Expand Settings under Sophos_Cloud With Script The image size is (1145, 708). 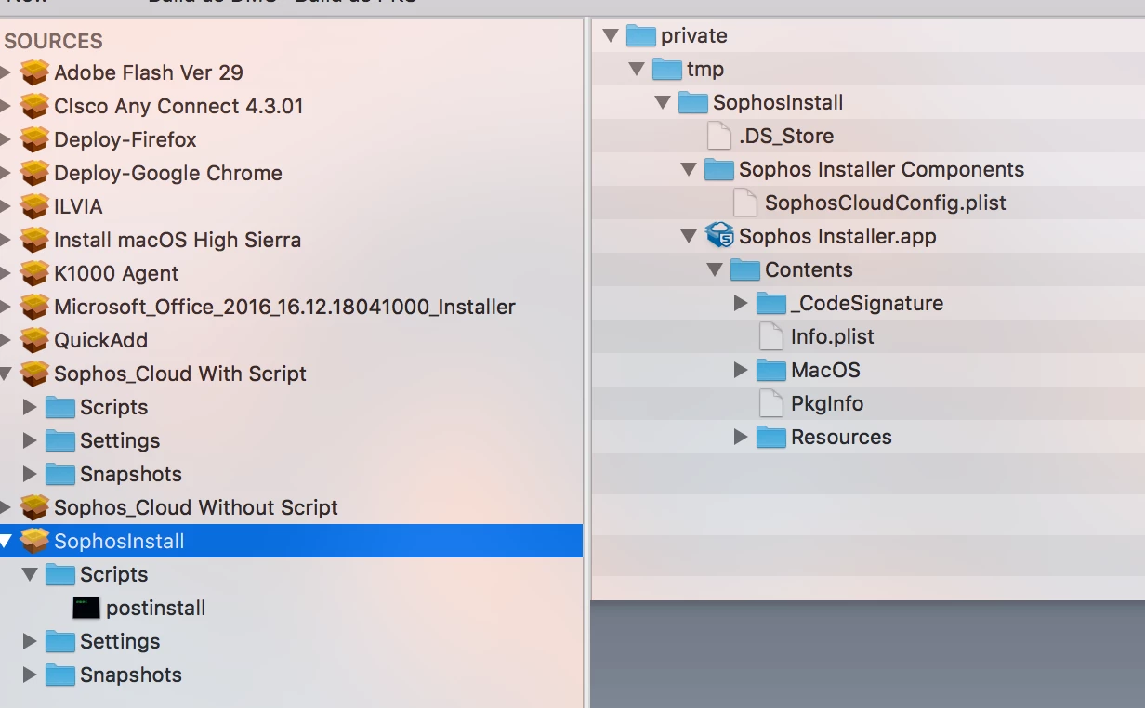pos(30,440)
